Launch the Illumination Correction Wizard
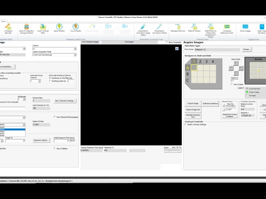 click(160, 29)
